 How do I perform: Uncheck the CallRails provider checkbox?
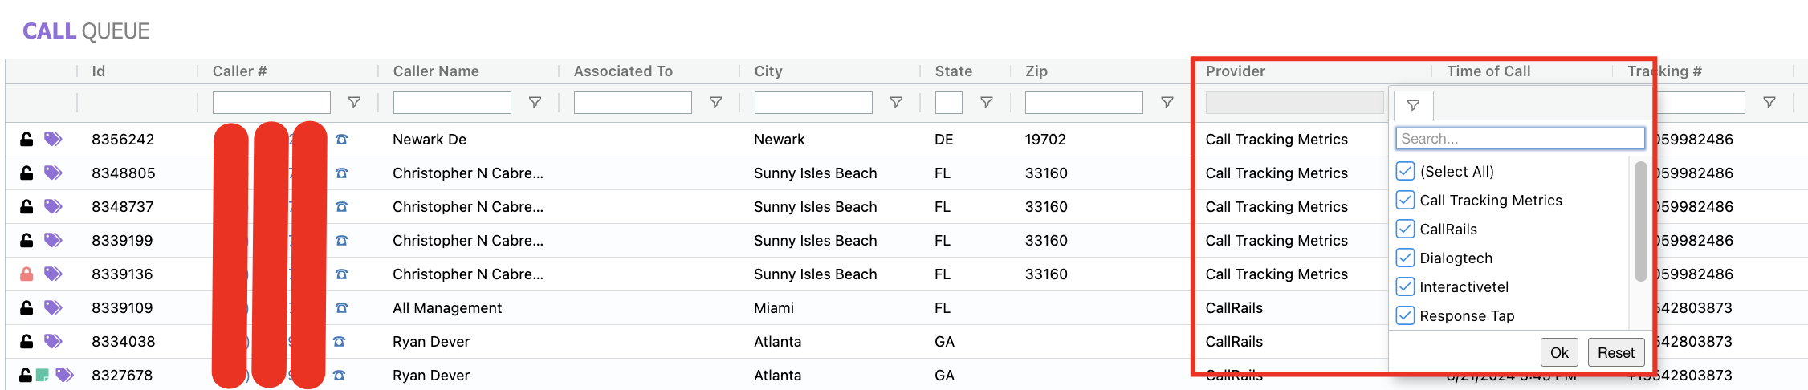pyautogui.click(x=1405, y=230)
